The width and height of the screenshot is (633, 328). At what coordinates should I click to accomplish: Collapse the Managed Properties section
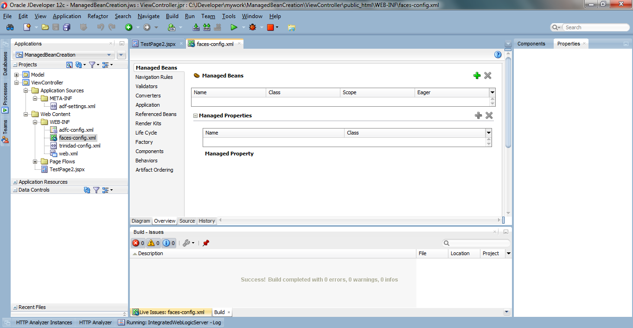(195, 116)
